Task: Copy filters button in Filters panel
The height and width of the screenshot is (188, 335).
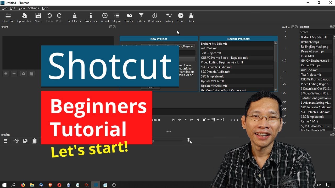Action: point(23,74)
